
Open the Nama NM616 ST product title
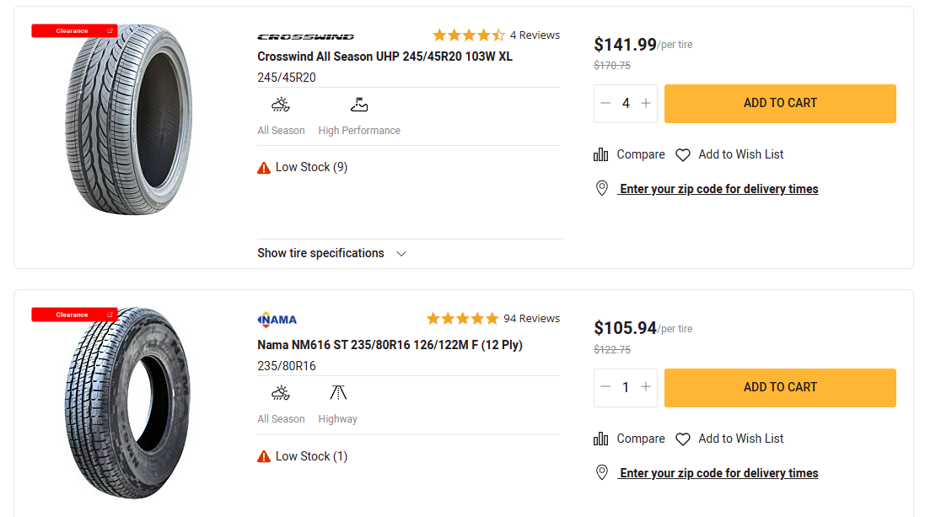click(390, 345)
